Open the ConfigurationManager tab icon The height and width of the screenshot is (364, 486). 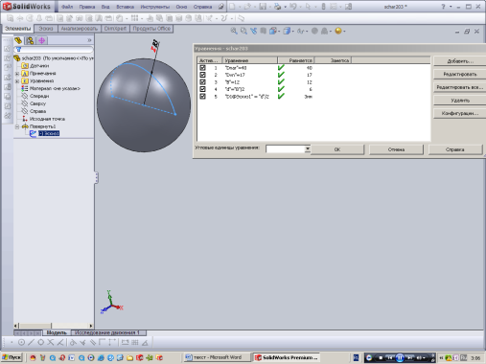(x=41, y=40)
